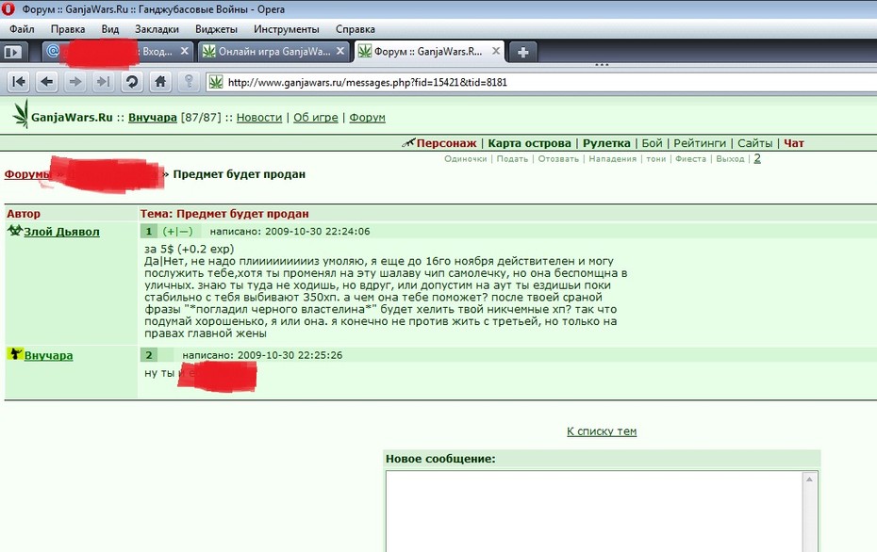Reload the page with Reload button
Screen dimensions: 877x552
131,82
